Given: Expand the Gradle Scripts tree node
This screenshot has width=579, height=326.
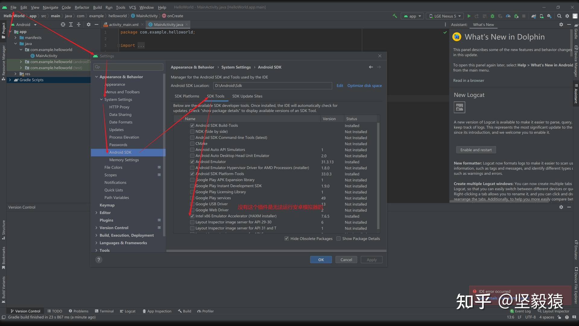Looking at the screenshot, I should click(10, 80).
